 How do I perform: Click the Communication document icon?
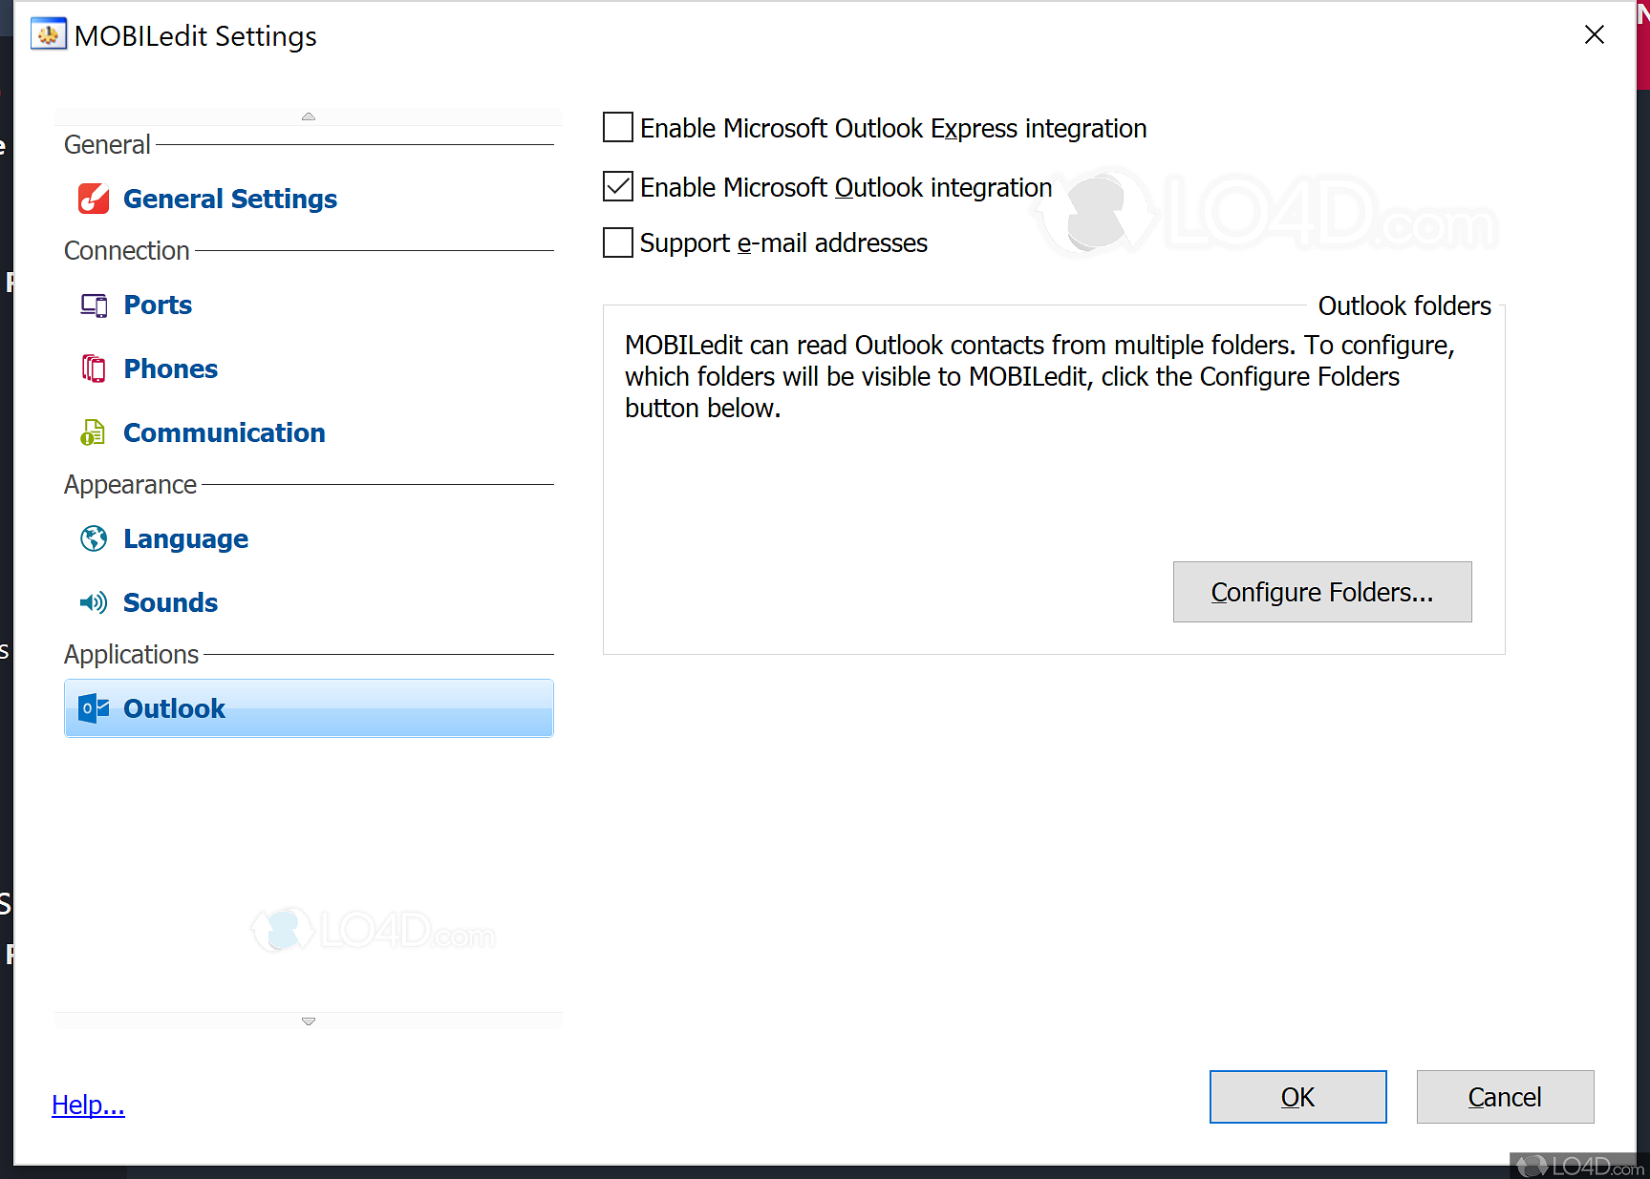[93, 432]
